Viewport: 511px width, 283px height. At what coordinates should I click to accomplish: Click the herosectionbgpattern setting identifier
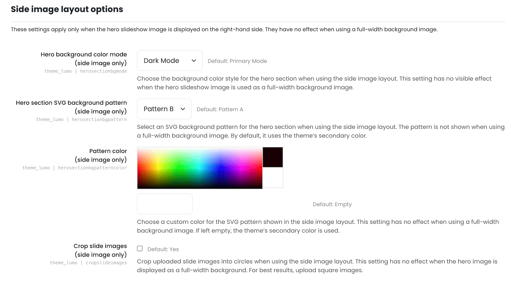(x=99, y=119)
